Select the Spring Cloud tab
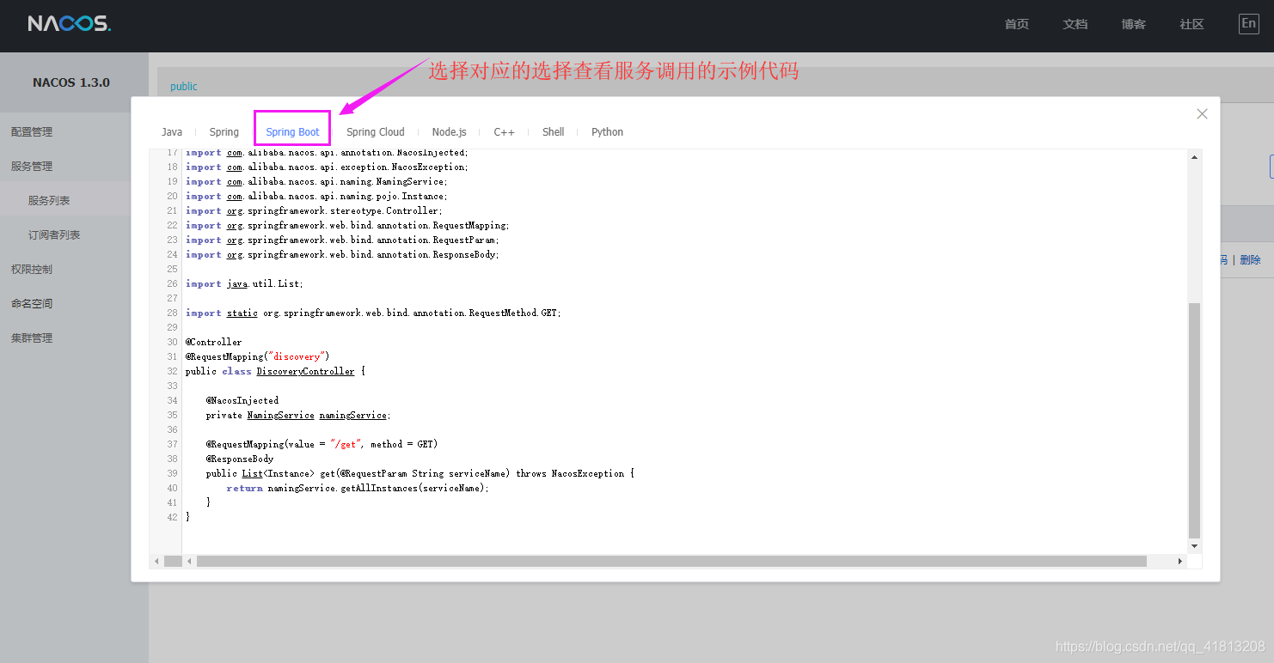 coord(376,132)
